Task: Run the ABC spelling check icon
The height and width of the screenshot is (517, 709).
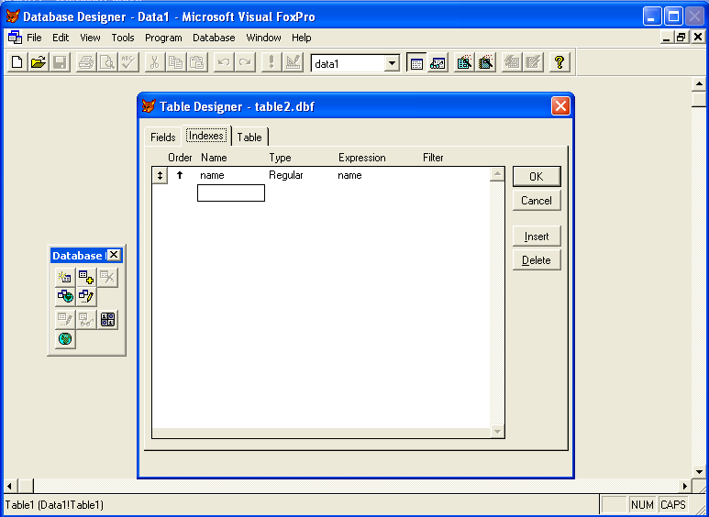Action: (129, 62)
